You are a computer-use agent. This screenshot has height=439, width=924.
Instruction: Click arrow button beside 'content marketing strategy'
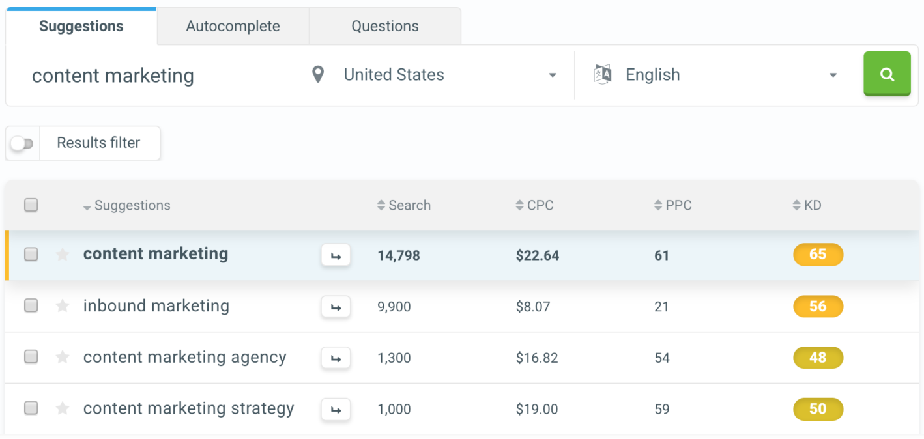click(x=336, y=409)
